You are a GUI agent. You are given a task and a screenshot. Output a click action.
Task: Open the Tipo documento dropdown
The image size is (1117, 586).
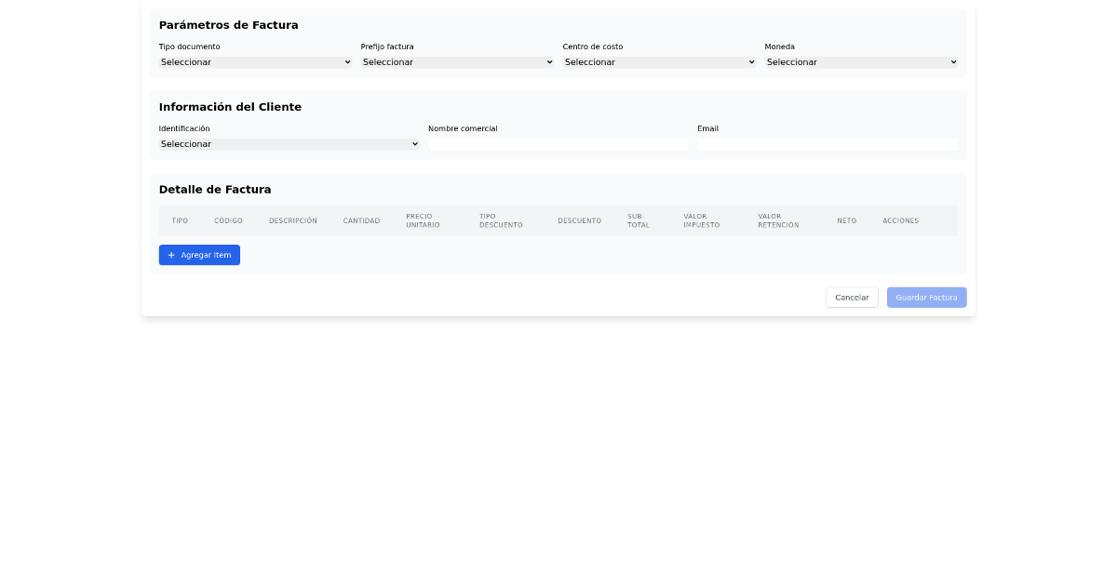coord(255,61)
